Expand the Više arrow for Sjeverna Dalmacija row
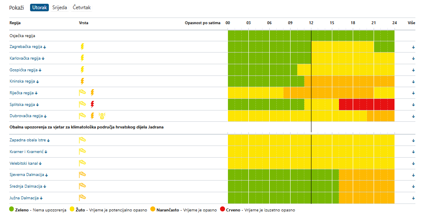 (413, 175)
